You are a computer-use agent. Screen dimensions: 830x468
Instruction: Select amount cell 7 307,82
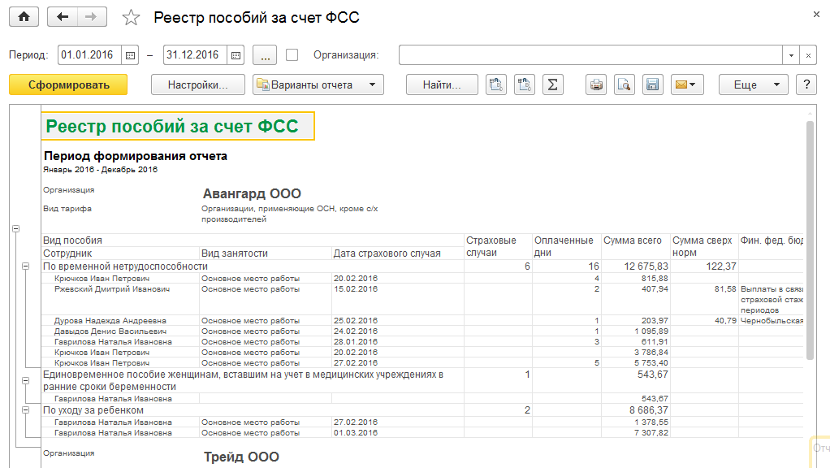(x=636, y=433)
